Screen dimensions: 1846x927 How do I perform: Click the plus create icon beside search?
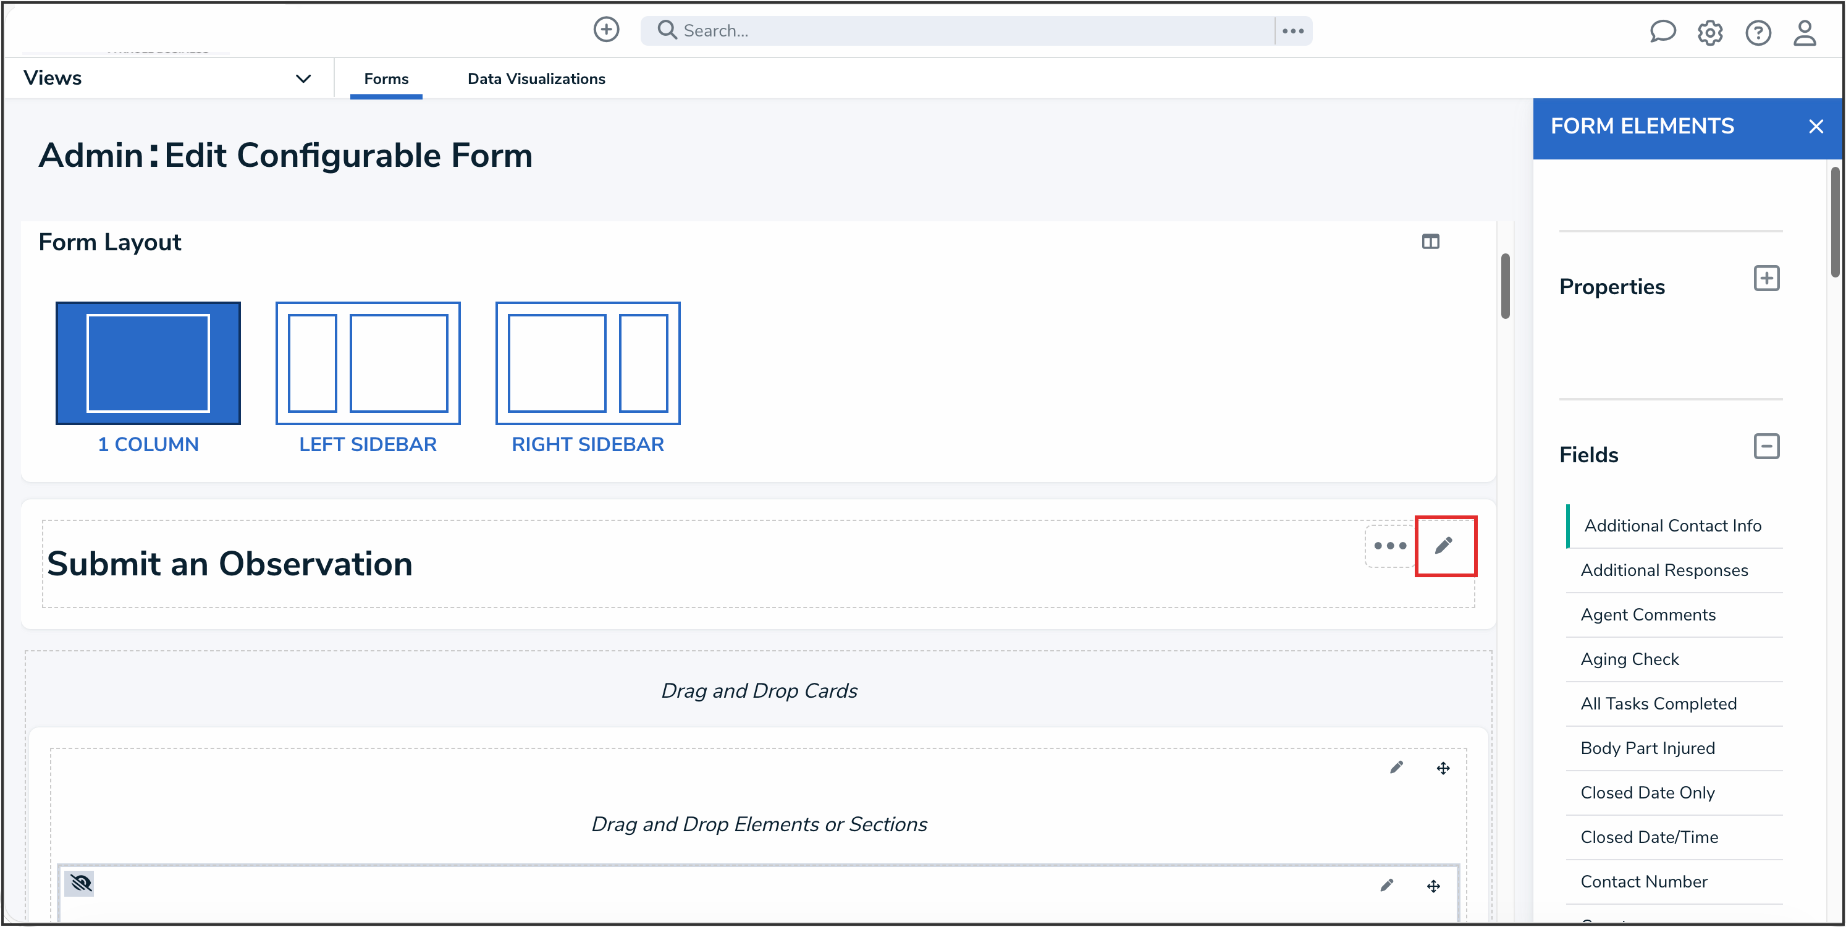[606, 30]
